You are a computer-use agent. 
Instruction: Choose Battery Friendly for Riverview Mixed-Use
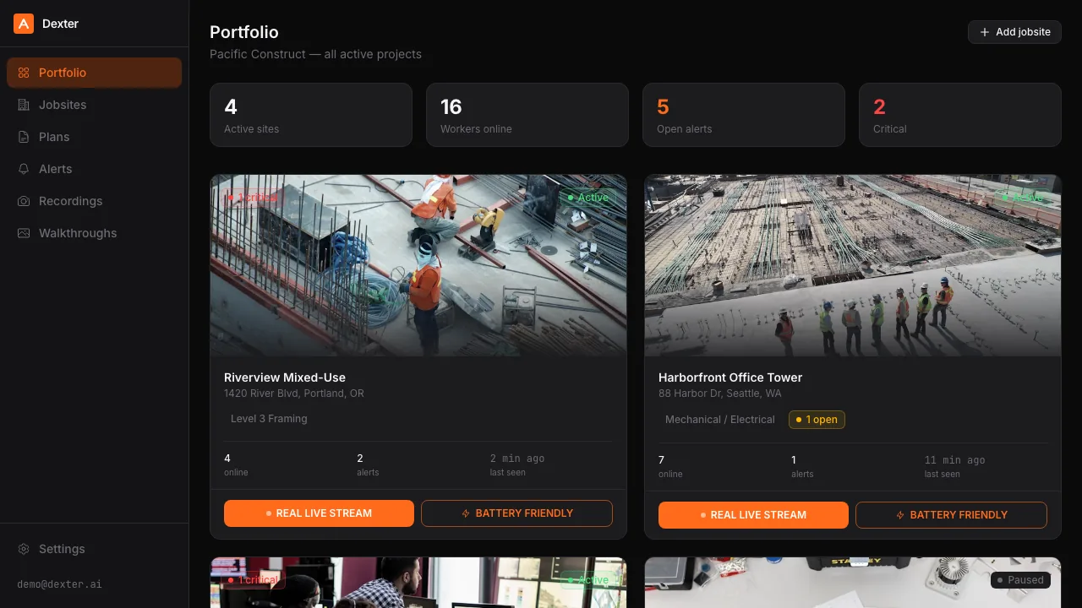pyautogui.click(x=516, y=513)
